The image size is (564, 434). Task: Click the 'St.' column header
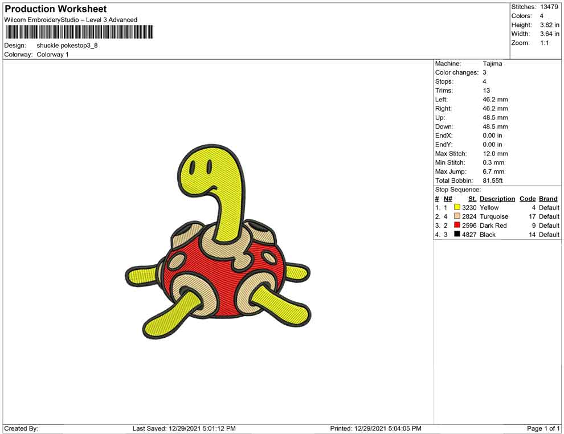click(472, 199)
